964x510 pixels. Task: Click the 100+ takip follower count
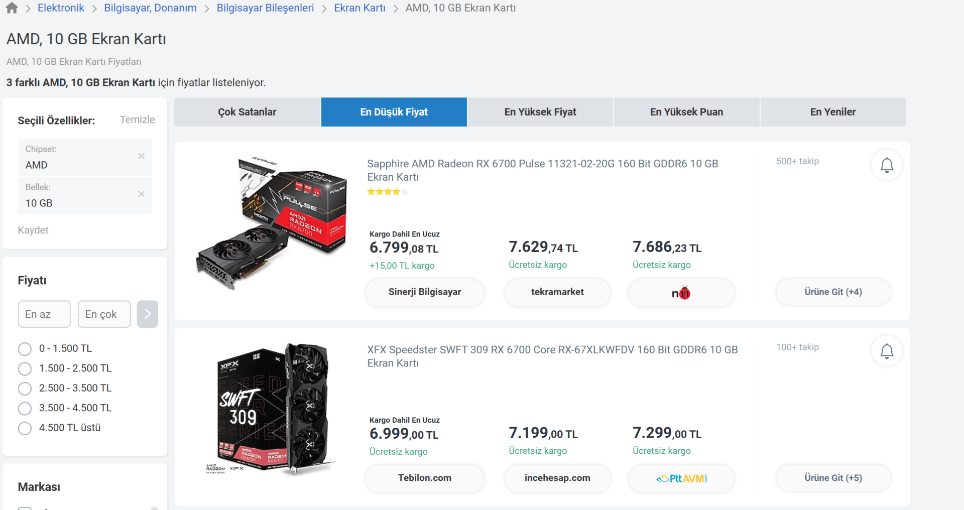pyautogui.click(x=798, y=347)
